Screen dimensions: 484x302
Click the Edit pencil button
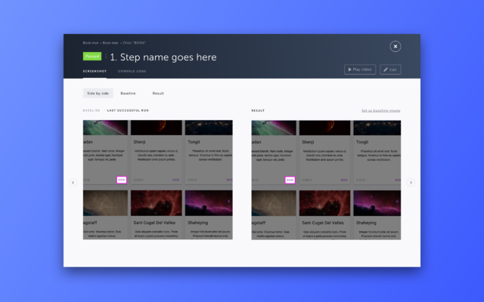tap(390, 69)
